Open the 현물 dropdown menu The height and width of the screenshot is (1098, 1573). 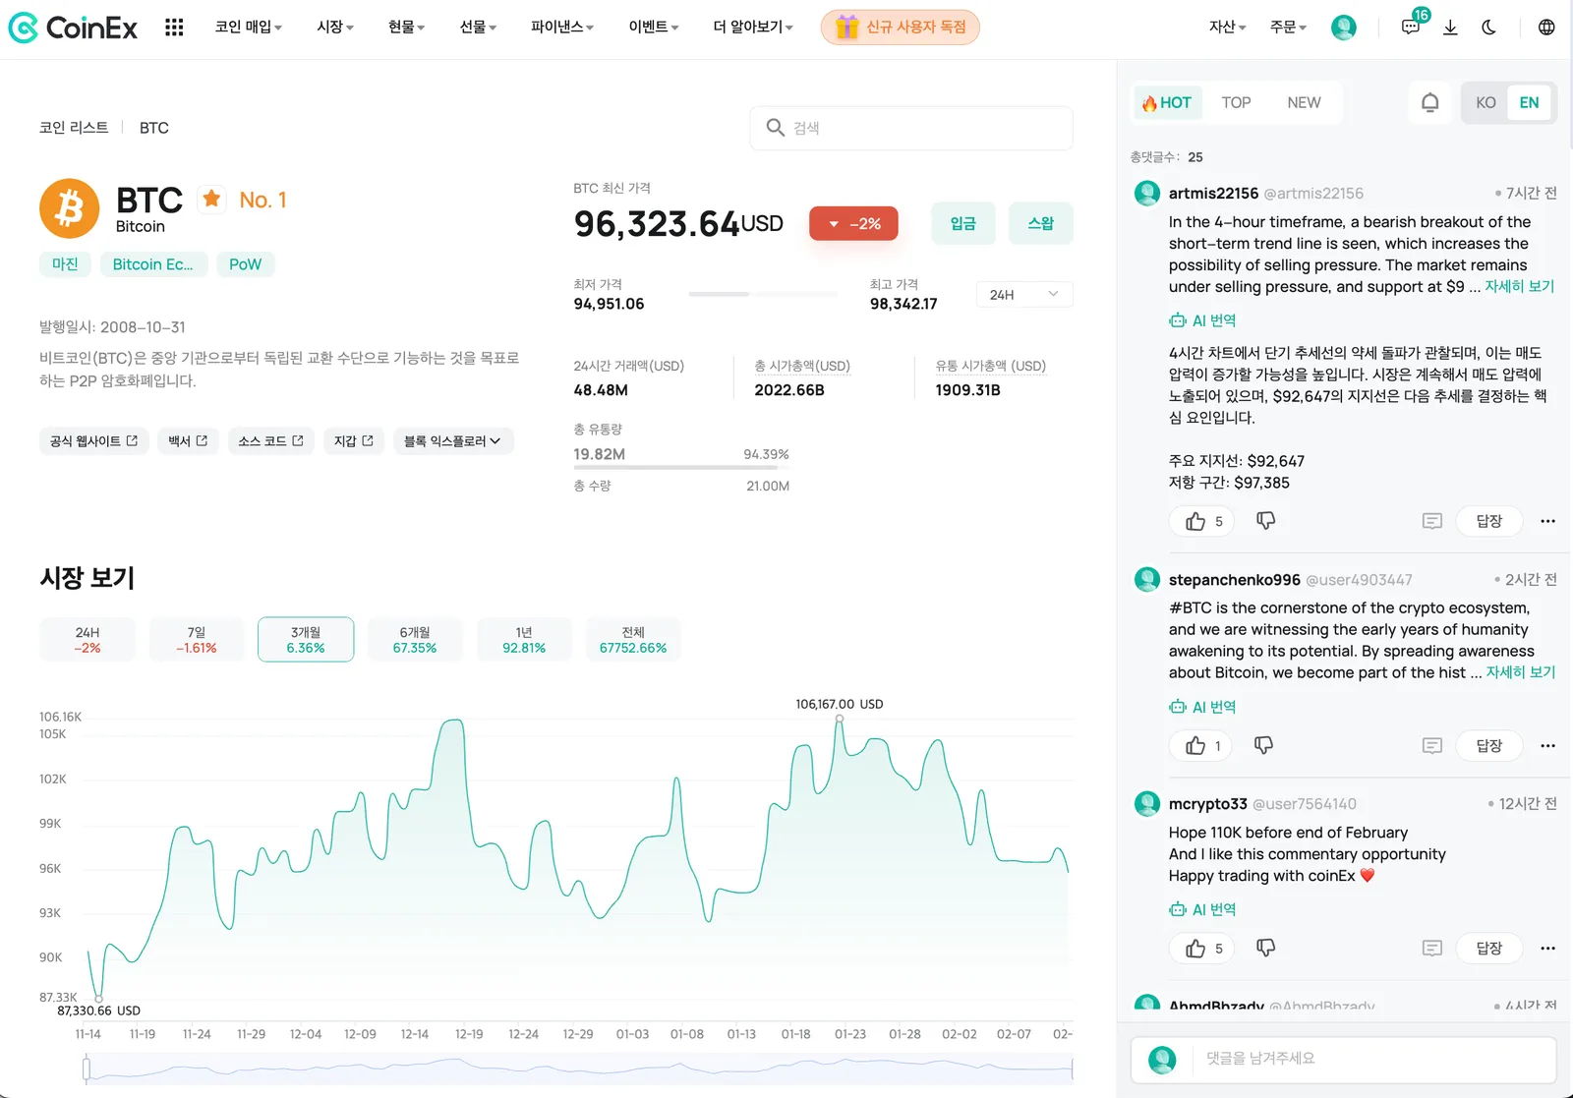(407, 28)
